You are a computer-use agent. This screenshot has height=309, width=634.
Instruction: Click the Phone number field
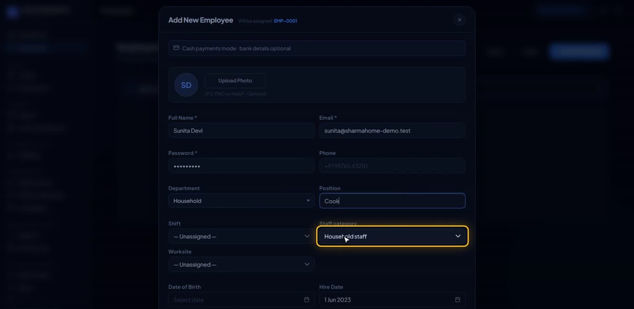point(393,166)
